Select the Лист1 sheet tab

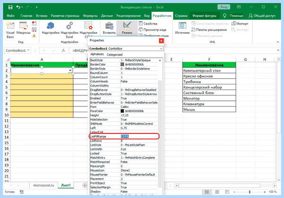pos(66,185)
